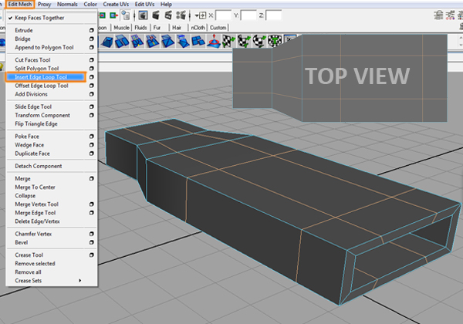This screenshot has height=324, width=463.
Task: Choose Transform Component menu item
Action: [42, 115]
